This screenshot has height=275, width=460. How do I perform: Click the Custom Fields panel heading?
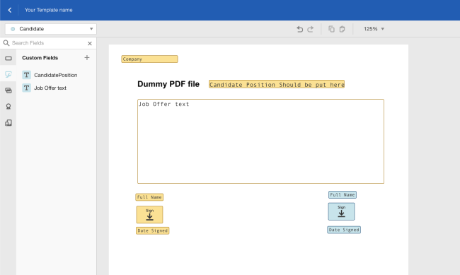40,58
